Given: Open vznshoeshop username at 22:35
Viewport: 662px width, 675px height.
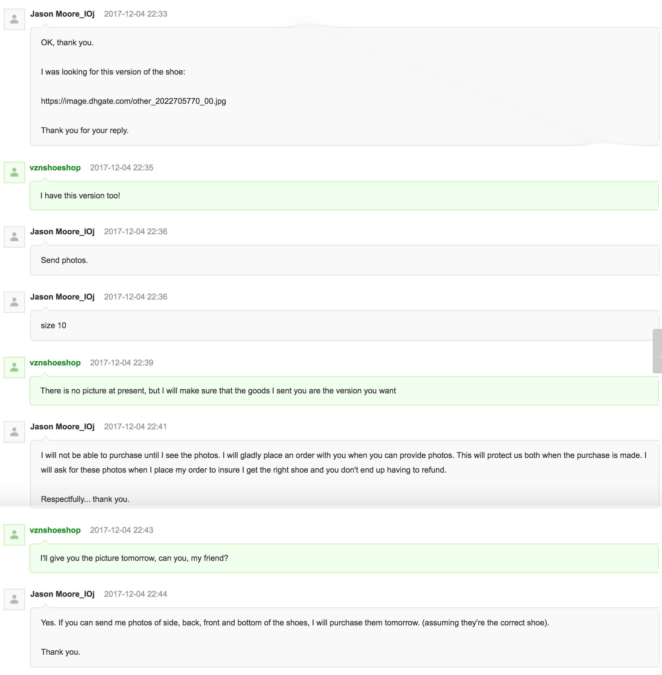Looking at the screenshot, I should pyautogui.click(x=55, y=168).
